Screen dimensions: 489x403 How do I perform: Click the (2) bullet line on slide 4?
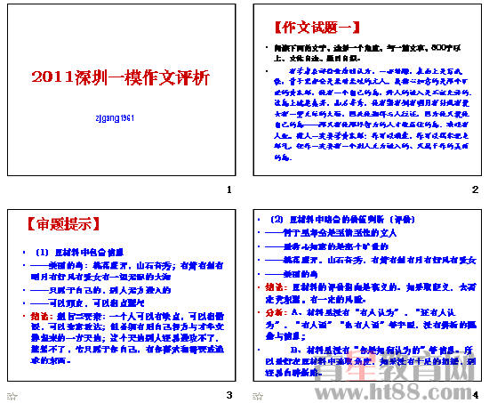click(342, 220)
